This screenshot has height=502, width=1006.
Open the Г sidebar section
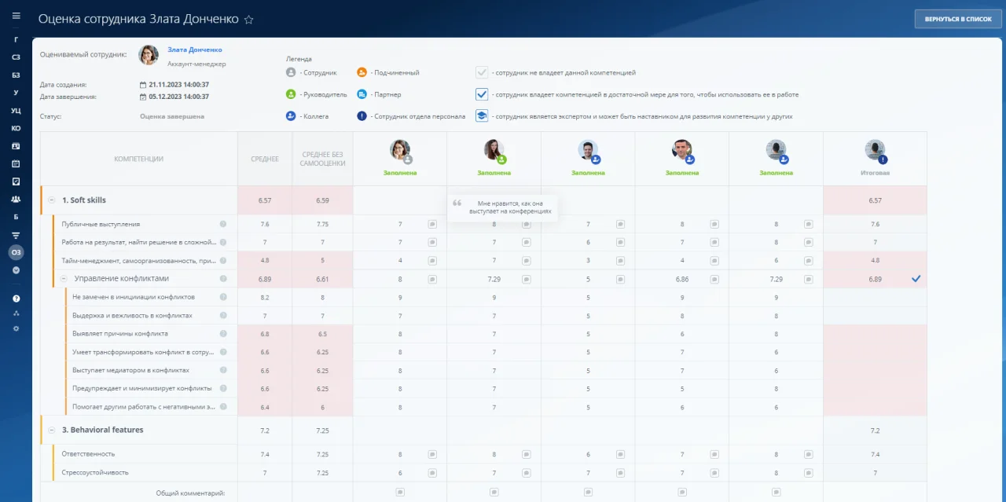(x=16, y=39)
